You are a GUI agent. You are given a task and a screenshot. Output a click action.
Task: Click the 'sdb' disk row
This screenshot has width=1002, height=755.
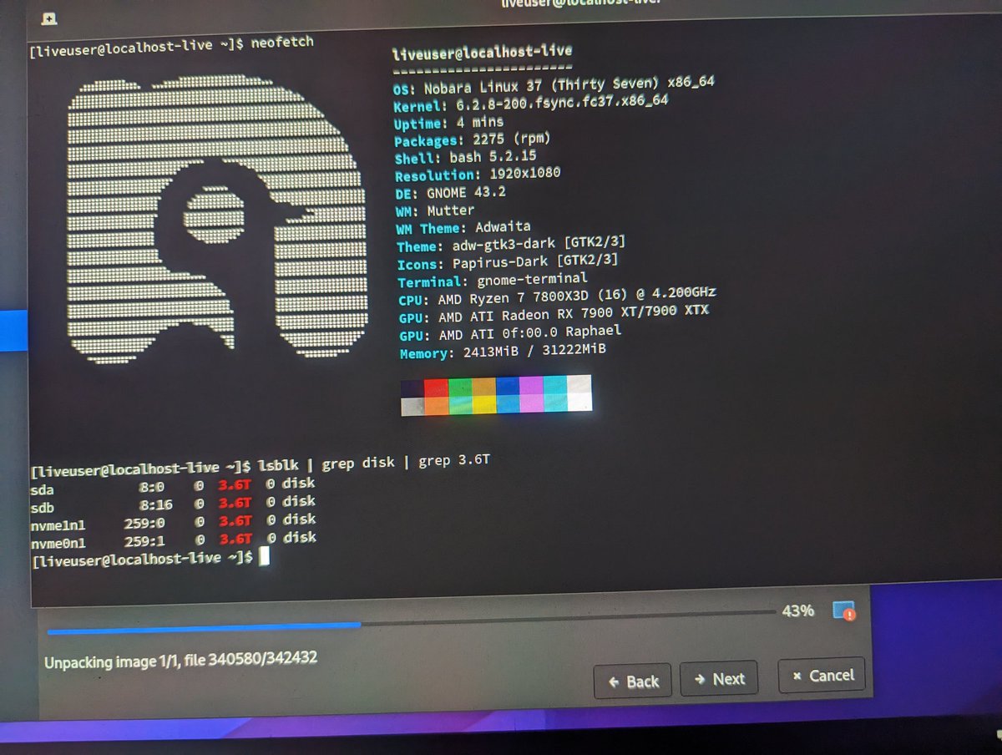172,504
